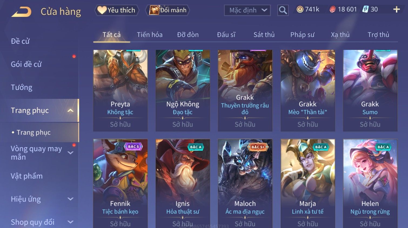Open the Yêu thích heart favorites button

[x=116, y=10]
